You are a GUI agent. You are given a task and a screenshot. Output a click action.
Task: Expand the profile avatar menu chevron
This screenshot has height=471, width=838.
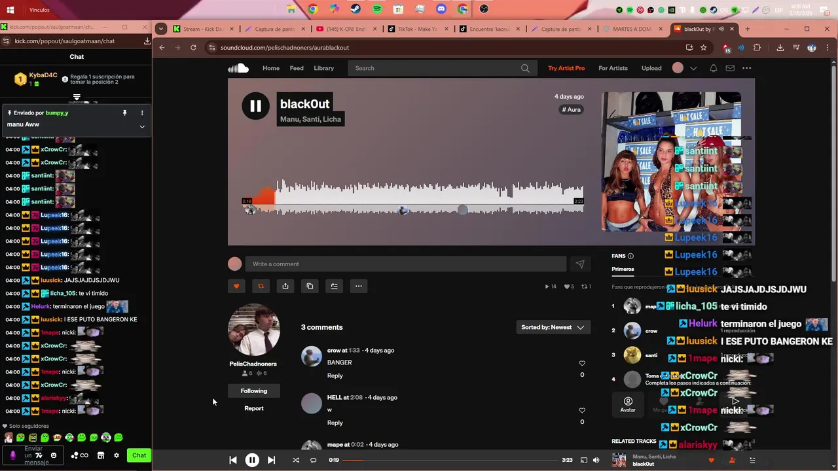coord(693,68)
